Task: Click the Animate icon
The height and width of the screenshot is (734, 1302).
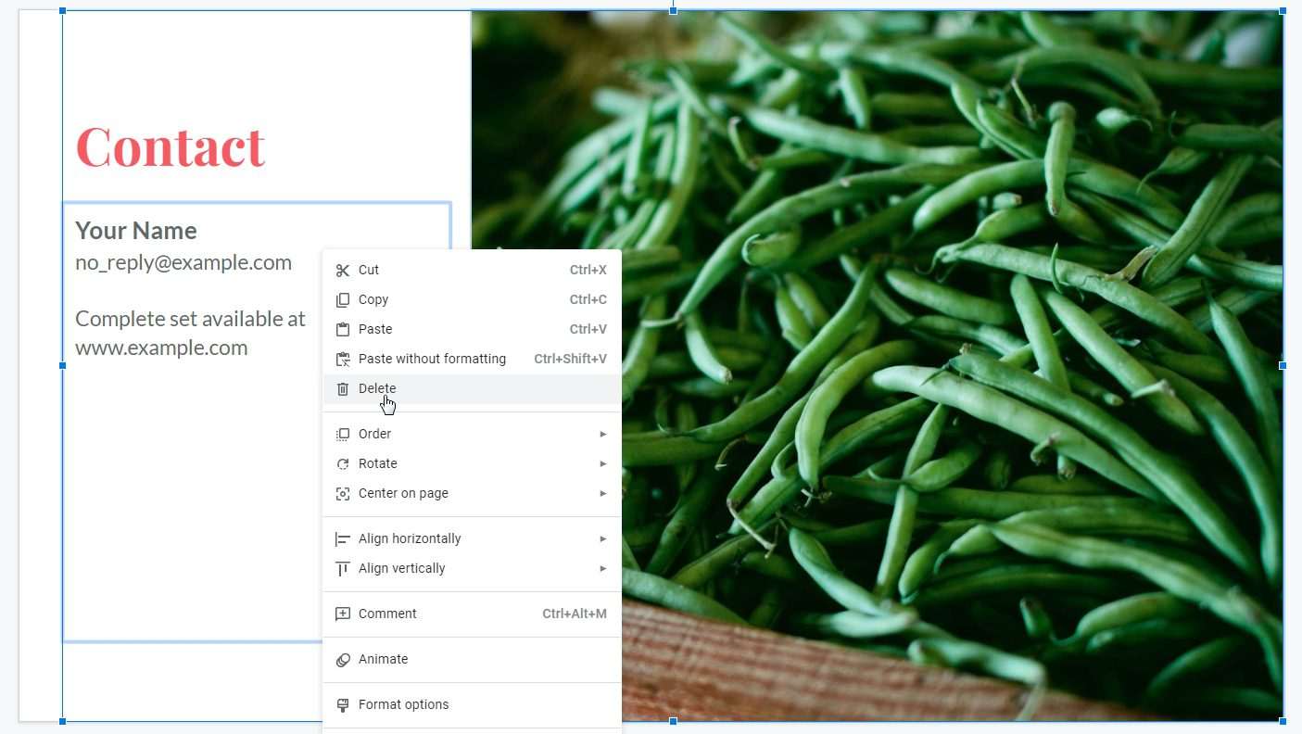Action: 343,660
